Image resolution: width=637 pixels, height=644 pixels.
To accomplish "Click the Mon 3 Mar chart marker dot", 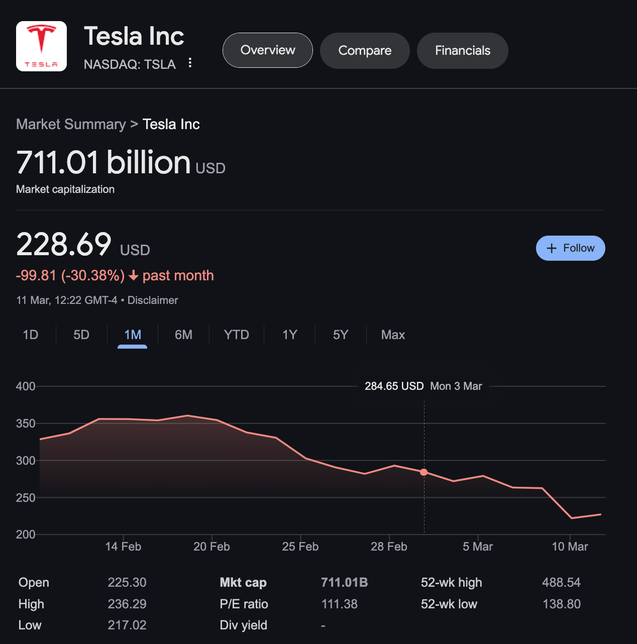I will (x=424, y=472).
